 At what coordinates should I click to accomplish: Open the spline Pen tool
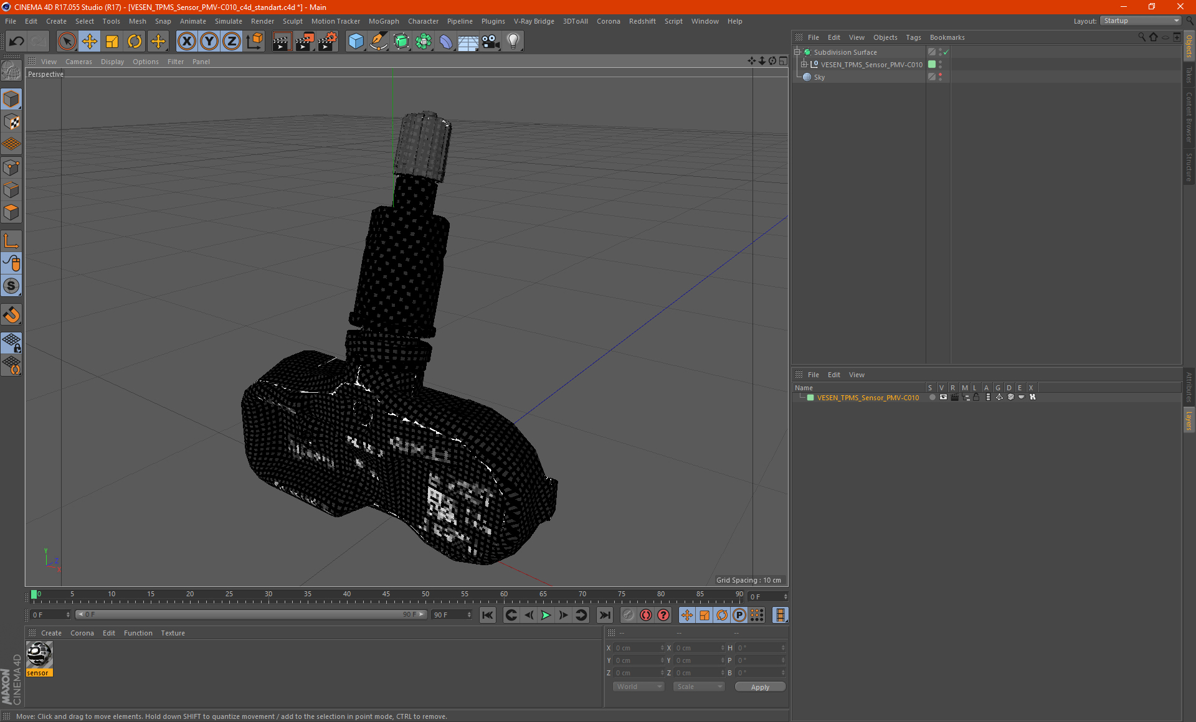coord(378,42)
